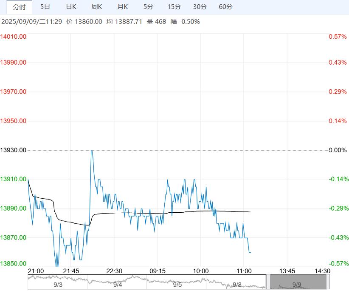This screenshot has height=291, width=349.
Task: Open the 60分 hourly interval tab
Action: [x=225, y=7]
